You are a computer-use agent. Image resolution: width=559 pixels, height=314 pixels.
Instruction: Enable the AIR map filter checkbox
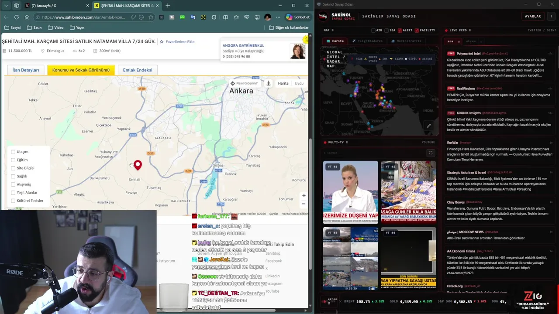pyautogui.click(x=373, y=31)
